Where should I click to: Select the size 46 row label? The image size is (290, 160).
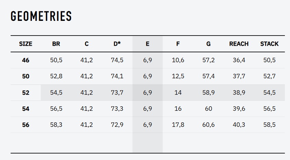point(26,60)
